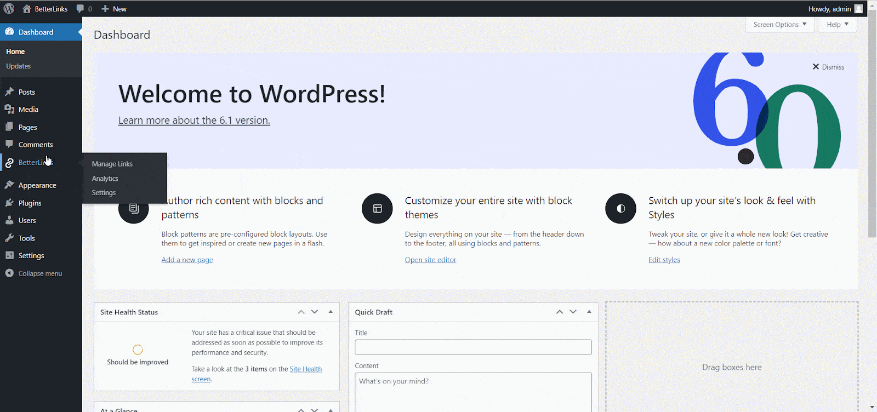Expand the Screen Options dropdown
877x412 pixels.
pyautogui.click(x=779, y=25)
